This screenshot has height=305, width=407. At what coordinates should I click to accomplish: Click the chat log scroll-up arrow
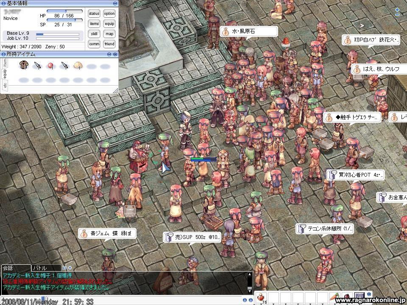(249, 274)
